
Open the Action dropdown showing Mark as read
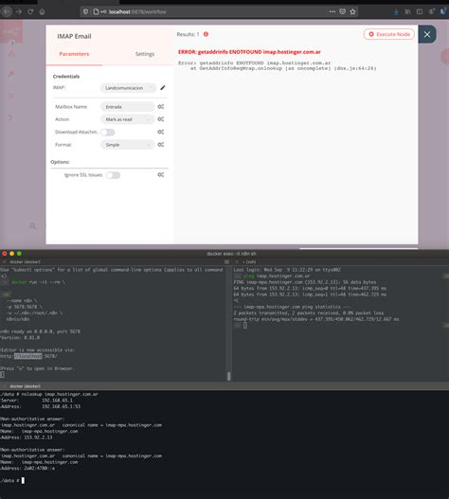(127, 119)
